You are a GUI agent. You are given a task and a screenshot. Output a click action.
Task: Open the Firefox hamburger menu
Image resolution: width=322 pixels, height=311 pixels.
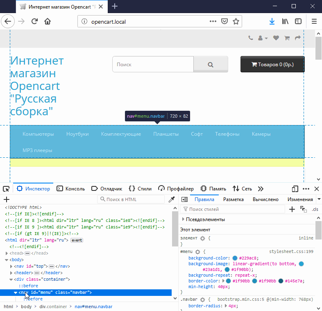[x=314, y=21]
